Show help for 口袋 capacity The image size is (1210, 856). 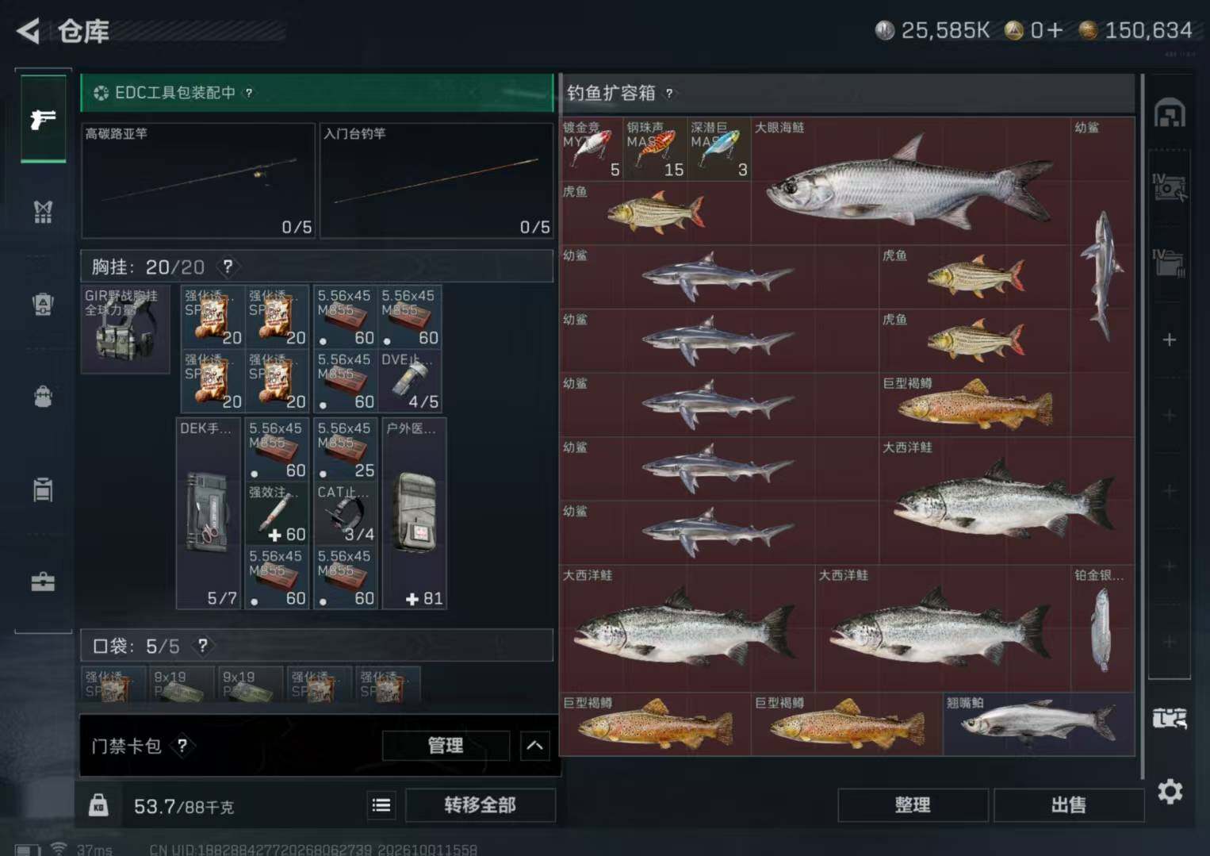click(203, 646)
